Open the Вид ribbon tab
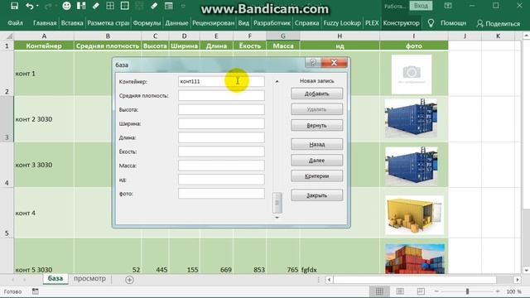 (243, 23)
